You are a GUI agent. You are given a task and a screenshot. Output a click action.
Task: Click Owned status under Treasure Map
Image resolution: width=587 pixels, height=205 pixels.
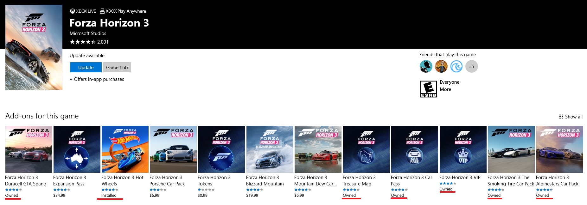349,196
